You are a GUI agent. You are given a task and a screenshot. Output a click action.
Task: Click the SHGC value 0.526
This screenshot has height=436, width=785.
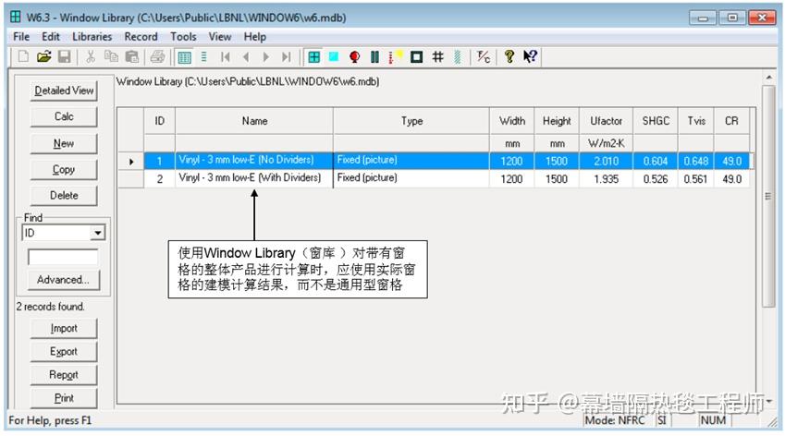(656, 178)
